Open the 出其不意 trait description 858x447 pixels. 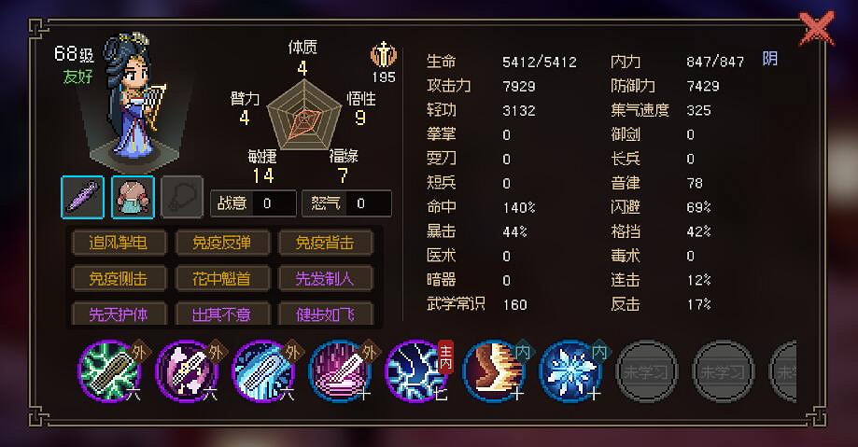(221, 314)
